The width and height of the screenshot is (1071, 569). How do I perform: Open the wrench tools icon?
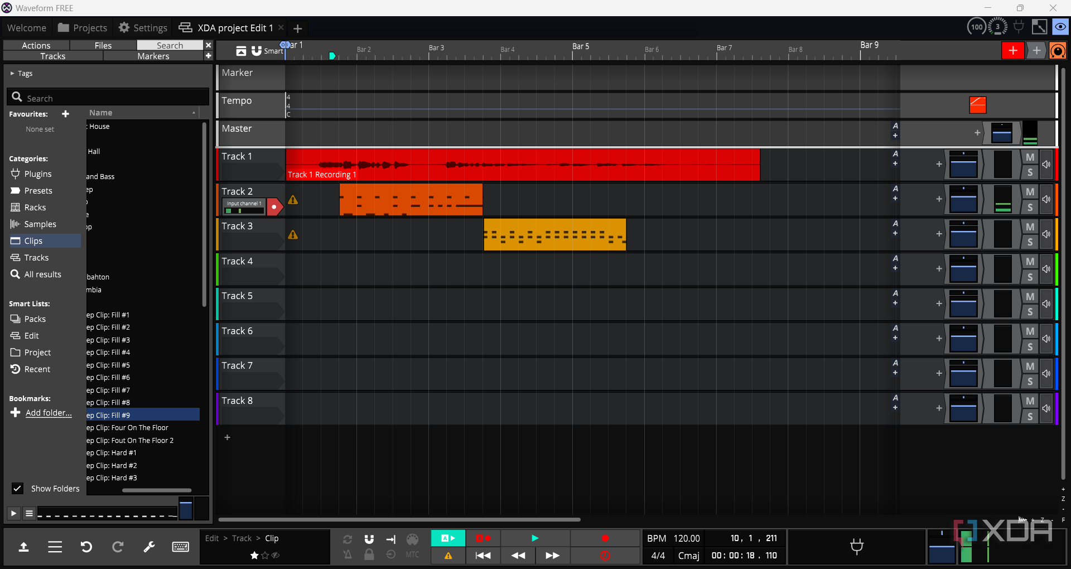pyautogui.click(x=149, y=547)
